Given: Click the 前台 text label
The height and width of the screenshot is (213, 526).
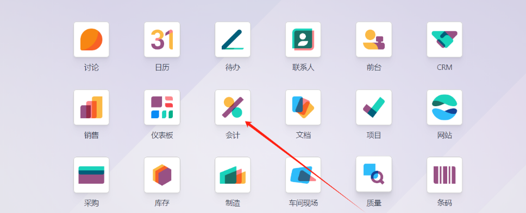Looking at the screenshot, I should click(374, 68).
